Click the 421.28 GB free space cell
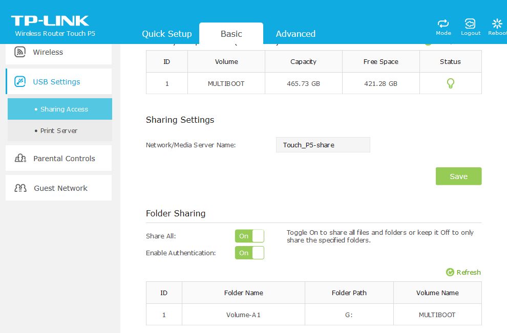507x333 pixels. pos(381,83)
